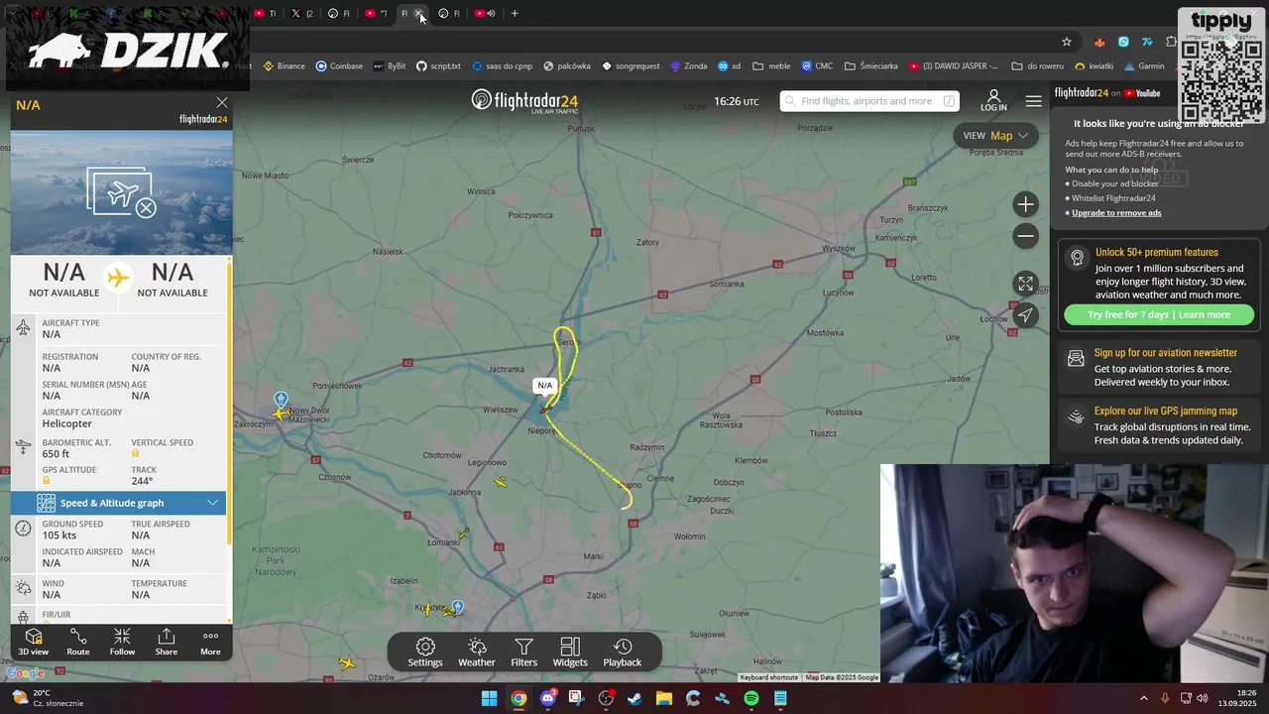Show the flight Route
Image resolution: width=1269 pixels, height=714 pixels.
(78, 642)
